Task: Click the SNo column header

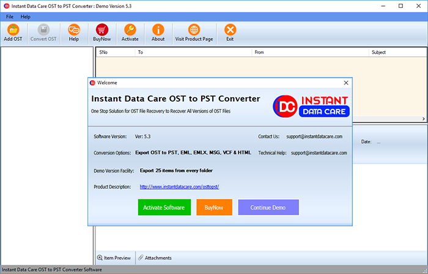Action: (116, 52)
